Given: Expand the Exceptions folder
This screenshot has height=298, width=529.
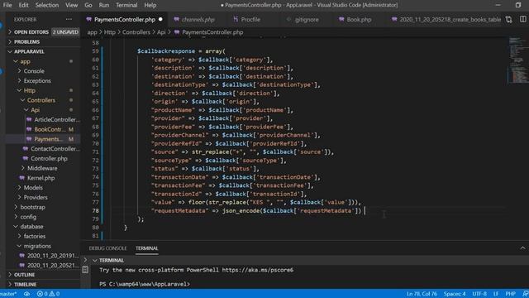Looking at the screenshot, I should point(19,81).
